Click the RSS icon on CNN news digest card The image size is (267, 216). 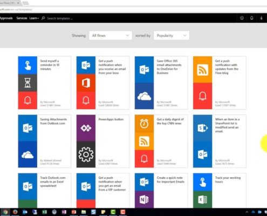click(144, 141)
